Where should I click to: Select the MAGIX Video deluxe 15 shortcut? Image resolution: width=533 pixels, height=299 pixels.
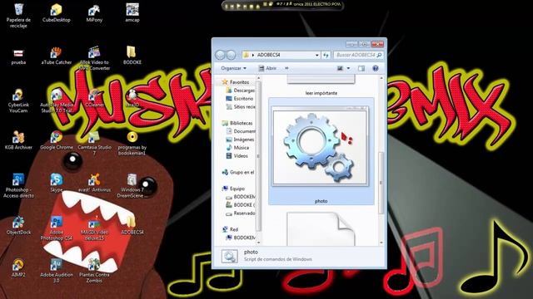tap(94, 228)
